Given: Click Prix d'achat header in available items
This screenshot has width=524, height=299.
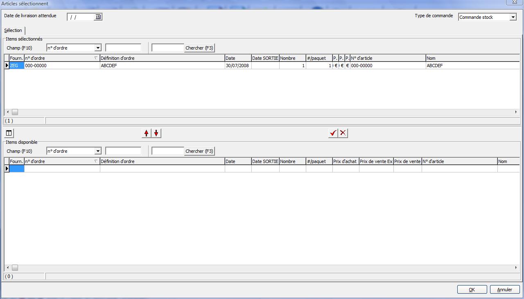Looking at the screenshot, I should point(346,161).
